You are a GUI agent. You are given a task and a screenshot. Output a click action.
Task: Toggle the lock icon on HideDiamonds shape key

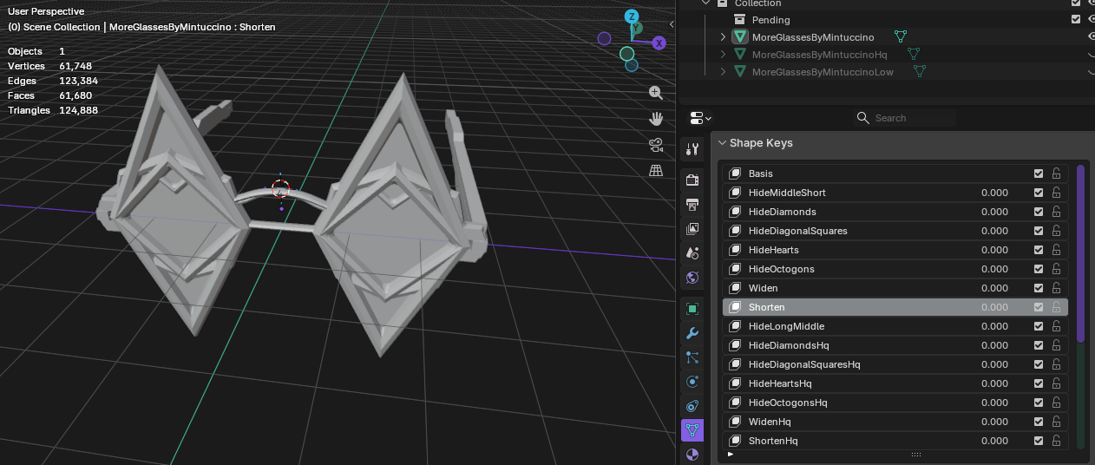[x=1056, y=212]
